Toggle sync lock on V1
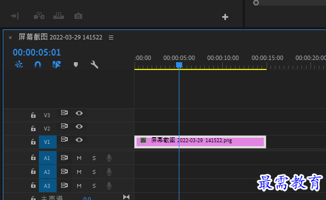326x200 pixels. pyautogui.click(x=64, y=139)
